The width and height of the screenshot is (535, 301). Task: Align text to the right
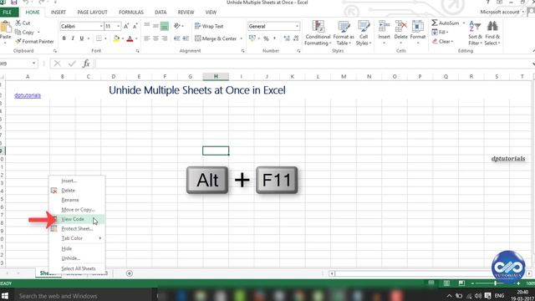tap(165, 38)
